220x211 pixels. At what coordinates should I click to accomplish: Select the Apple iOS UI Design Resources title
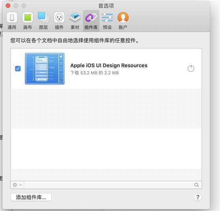[x=109, y=65]
